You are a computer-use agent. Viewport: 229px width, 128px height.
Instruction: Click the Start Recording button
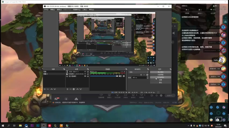click(161, 75)
